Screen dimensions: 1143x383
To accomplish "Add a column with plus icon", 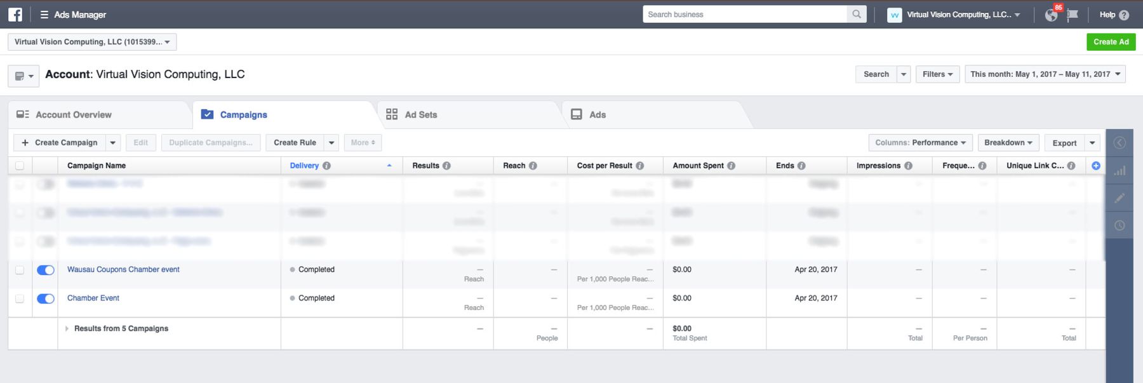I will [x=1096, y=166].
